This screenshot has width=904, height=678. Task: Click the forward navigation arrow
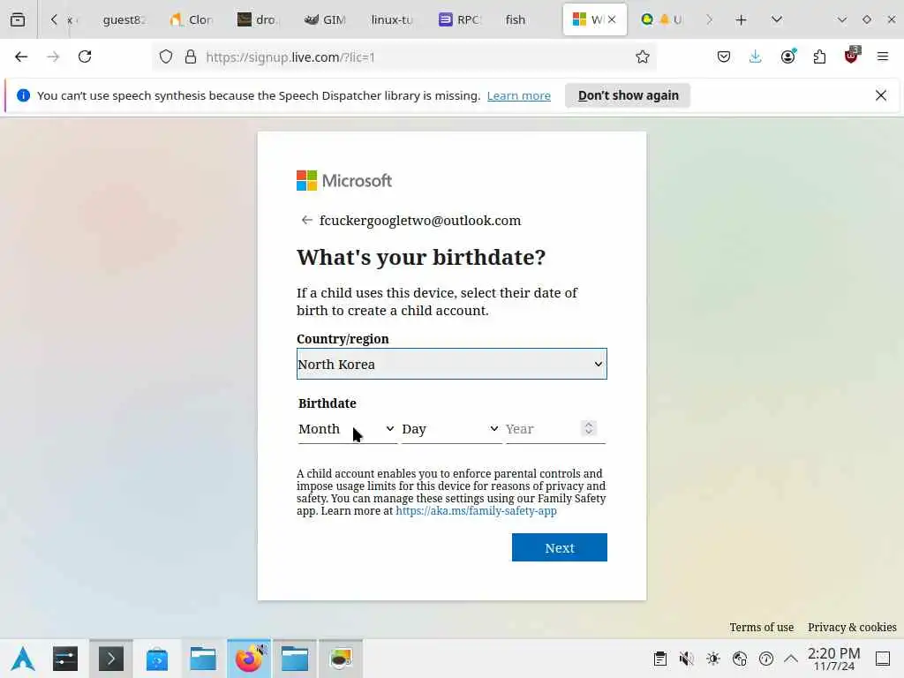tap(53, 56)
